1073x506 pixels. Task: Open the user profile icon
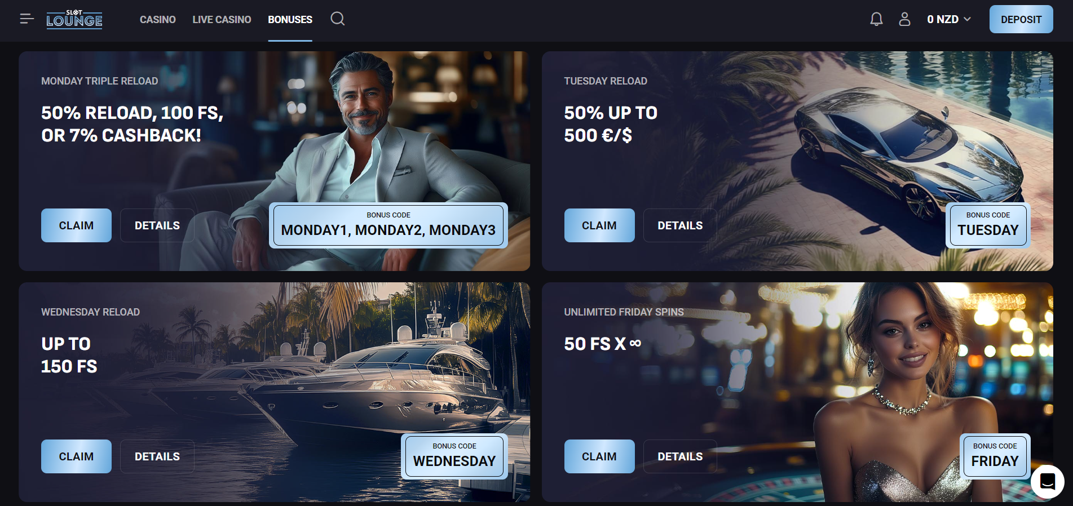pyautogui.click(x=904, y=19)
